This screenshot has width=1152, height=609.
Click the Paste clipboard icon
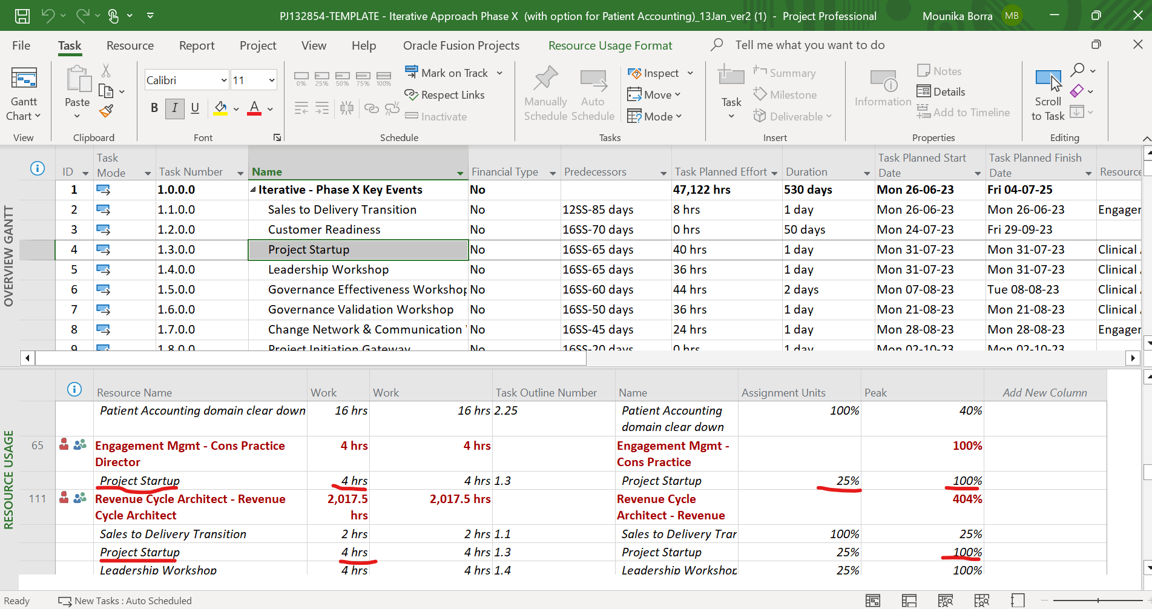tap(77, 80)
